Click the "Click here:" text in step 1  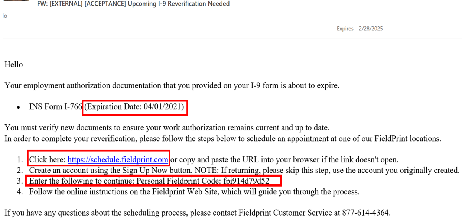[47, 160]
